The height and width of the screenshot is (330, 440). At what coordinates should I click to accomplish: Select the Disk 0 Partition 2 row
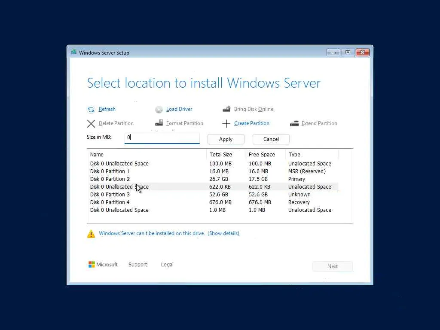point(214,179)
